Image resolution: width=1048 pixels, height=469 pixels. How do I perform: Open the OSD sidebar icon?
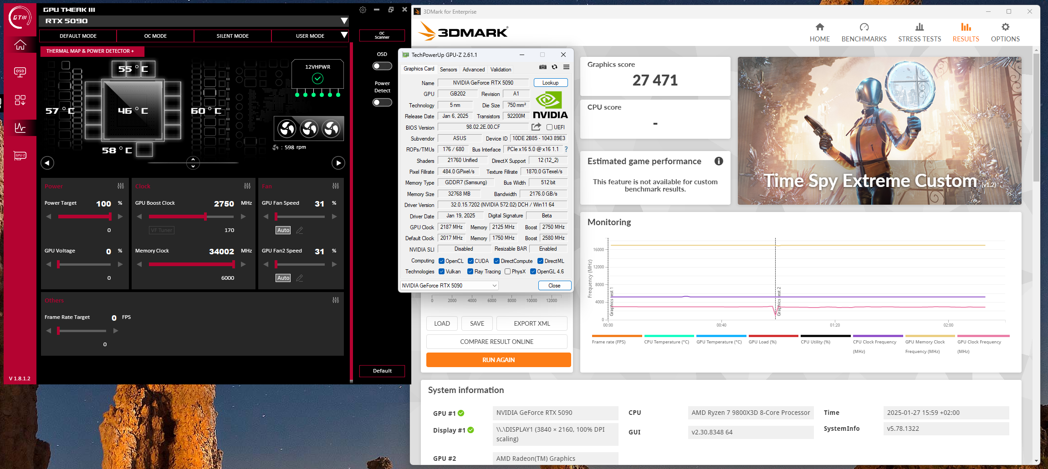click(20, 72)
